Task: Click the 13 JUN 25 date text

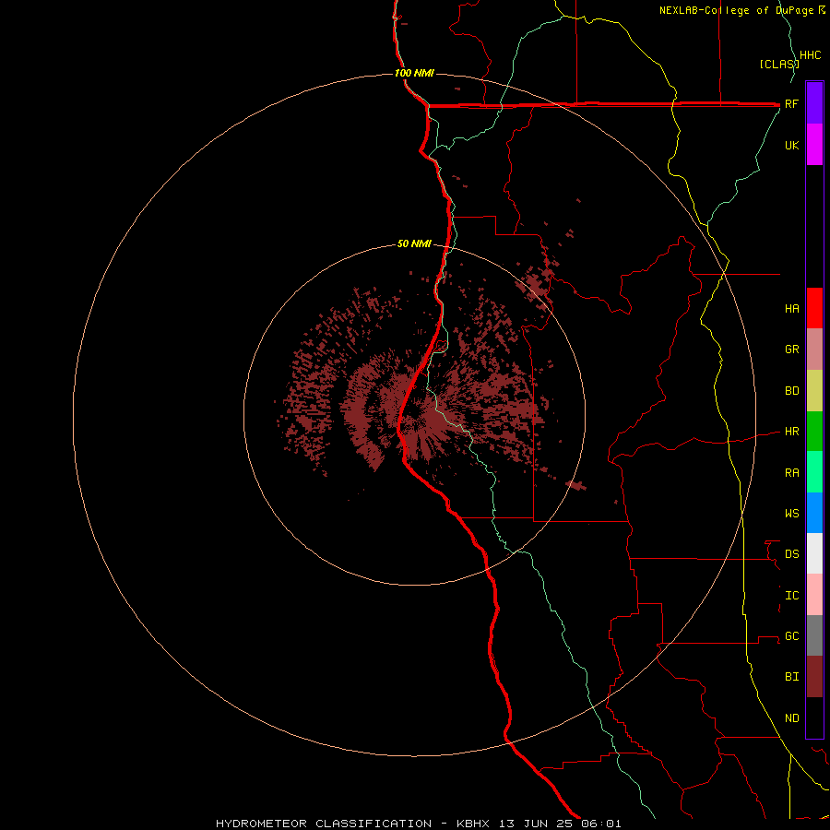Action: click(x=536, y=824)
